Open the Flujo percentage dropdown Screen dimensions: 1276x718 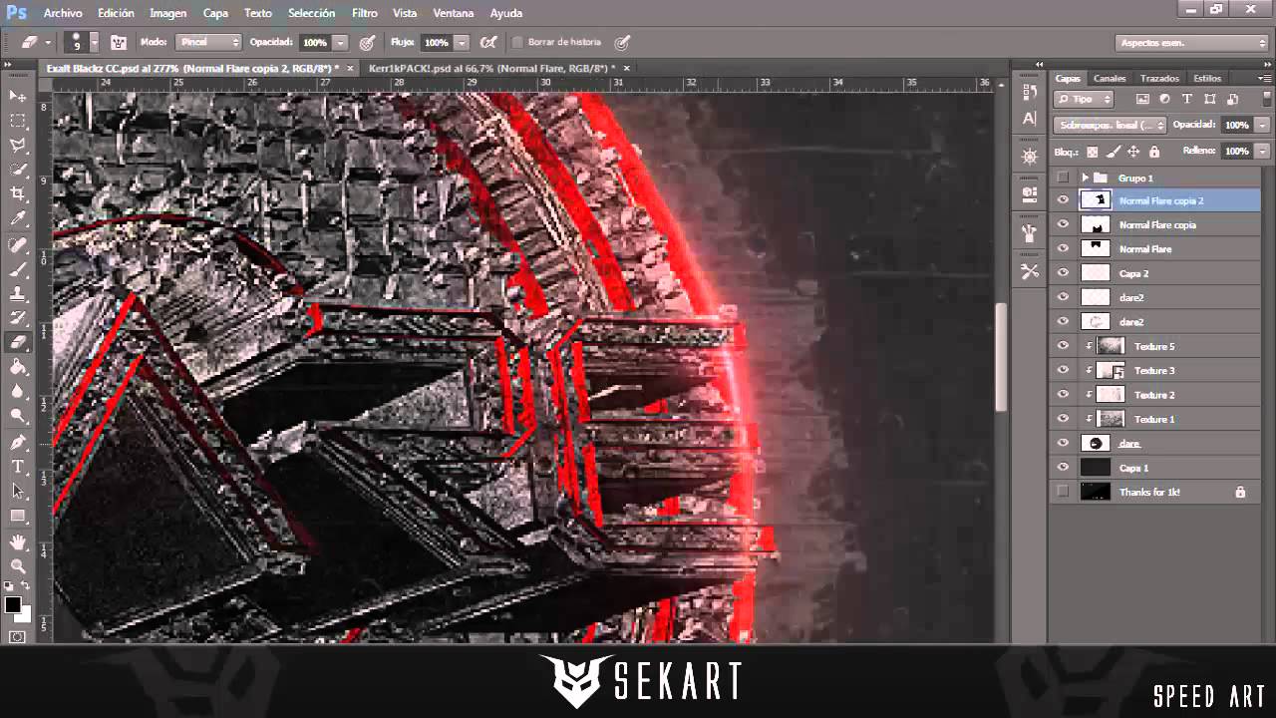462,43
